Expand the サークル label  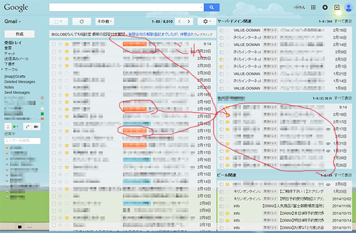point(2,69)
